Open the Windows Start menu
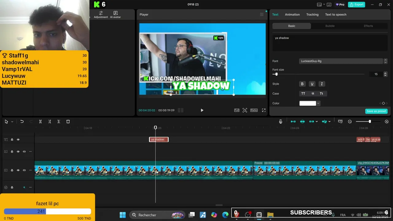The width and height of the screenshot is (393, 221). point(123,215)
